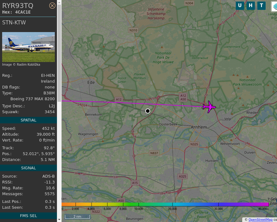Click the altitude value 39,000 ft
Image resolution: width=277 pixels, height=222 pixels.
click(46, 134)
